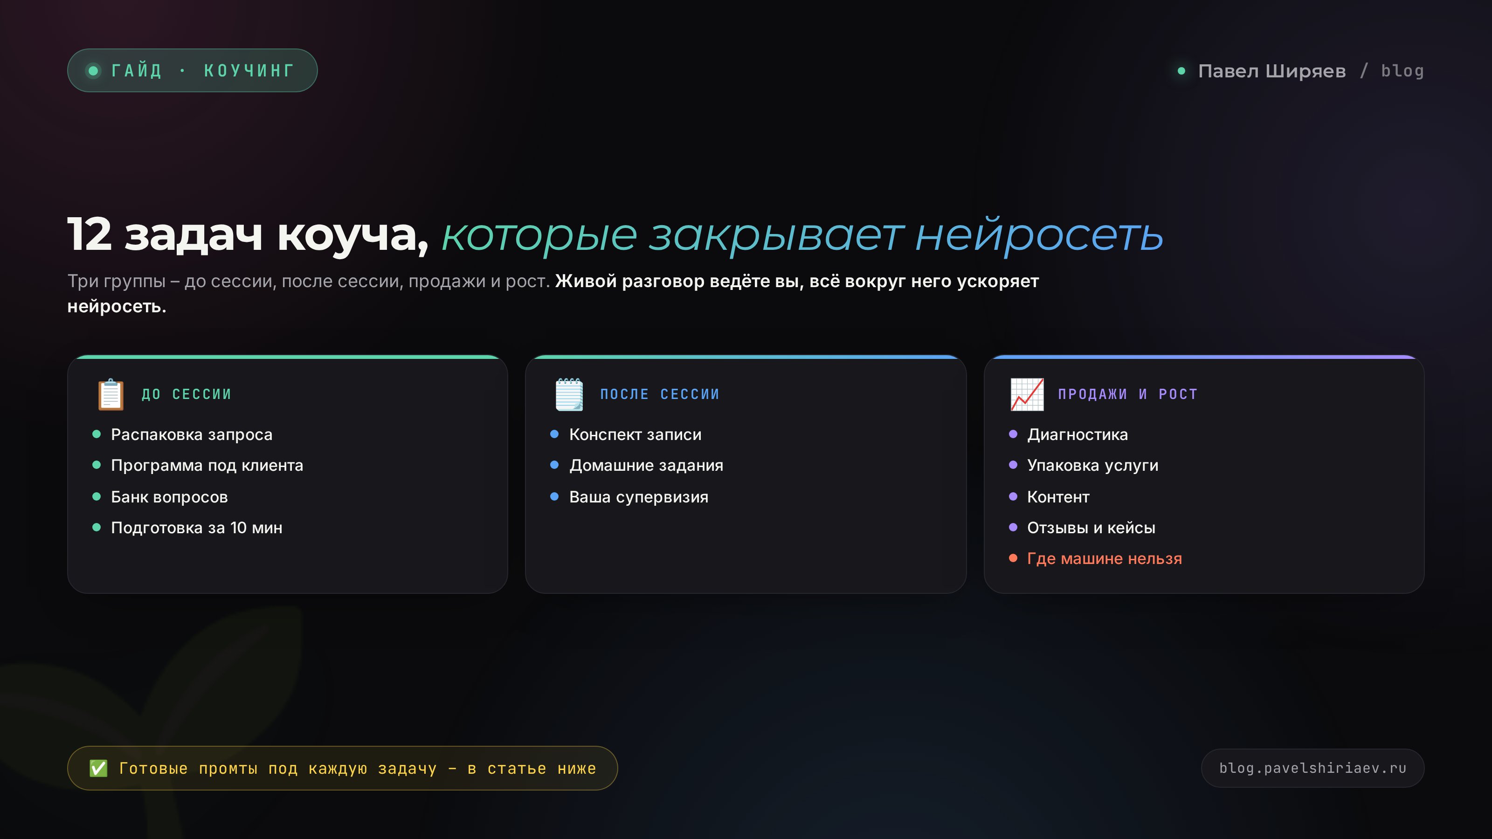Select the ДО СЕССИИ card heading
The height and width of the screenshot is (839, 1492).
click(x=186, y=394)
